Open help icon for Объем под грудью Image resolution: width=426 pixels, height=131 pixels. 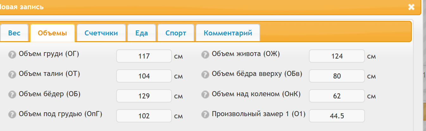tap(12, 114)
